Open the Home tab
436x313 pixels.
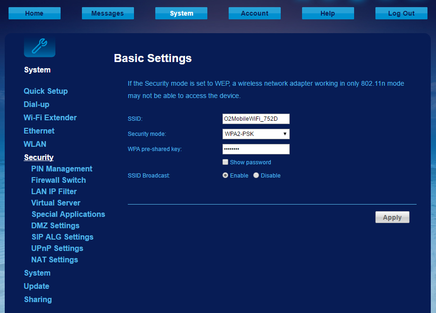[35, 13]
